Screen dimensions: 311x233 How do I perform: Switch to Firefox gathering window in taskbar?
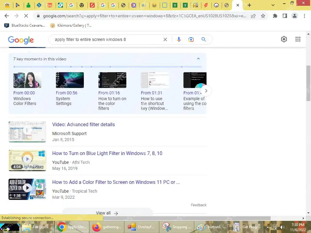click(x=107, y=227)
